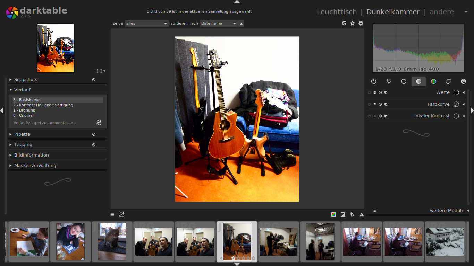This screenshot has width=474, height=266.
Task: Reset the Tagging panel
Action: click(94, 145)
